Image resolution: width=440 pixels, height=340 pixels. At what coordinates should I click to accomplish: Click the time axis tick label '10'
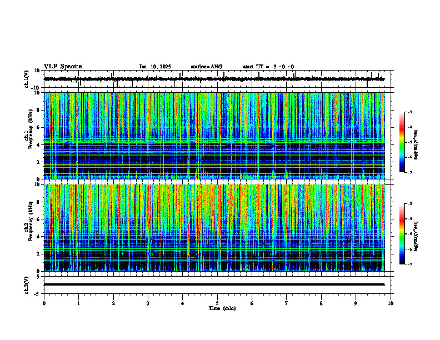(x=391, y=303)
